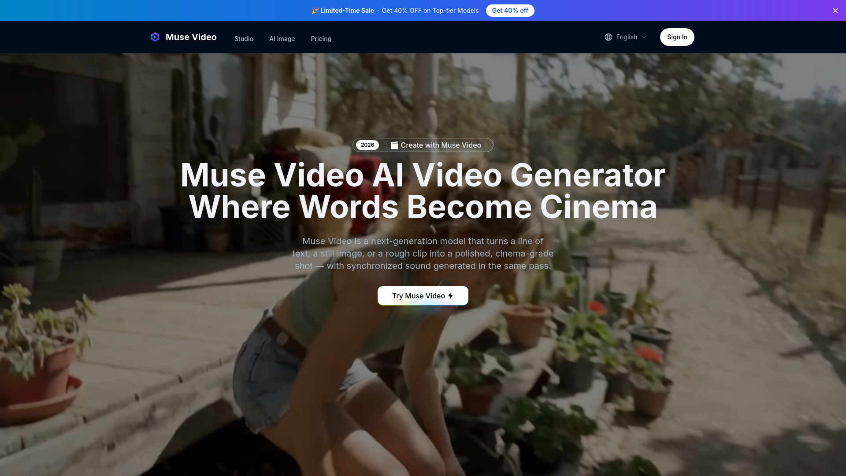The height and width of the screenshot is (476, 846).
Task: Select the English language label
Action: click(x=627, y=37)
